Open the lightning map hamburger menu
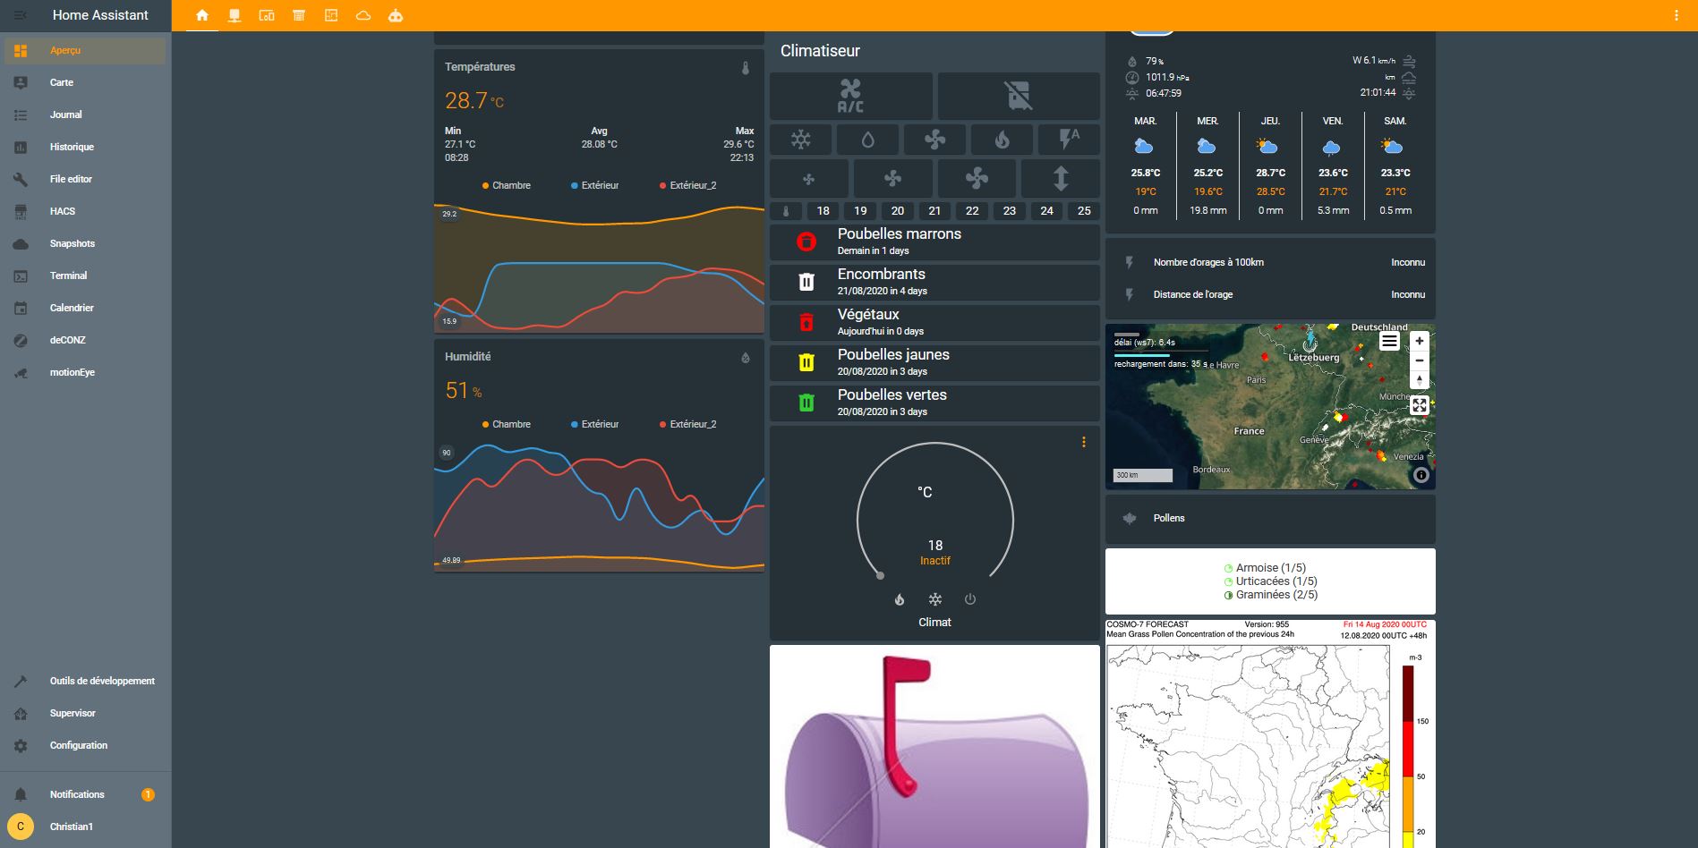 [x=1389, y=341]
